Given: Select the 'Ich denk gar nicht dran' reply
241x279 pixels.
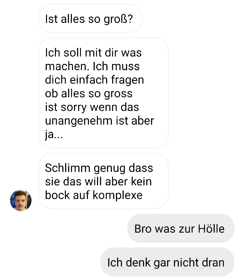Looking at the screenshot, I should coord(168,262).
